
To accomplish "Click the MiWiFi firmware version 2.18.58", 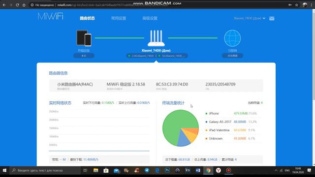I will [126, 84].
